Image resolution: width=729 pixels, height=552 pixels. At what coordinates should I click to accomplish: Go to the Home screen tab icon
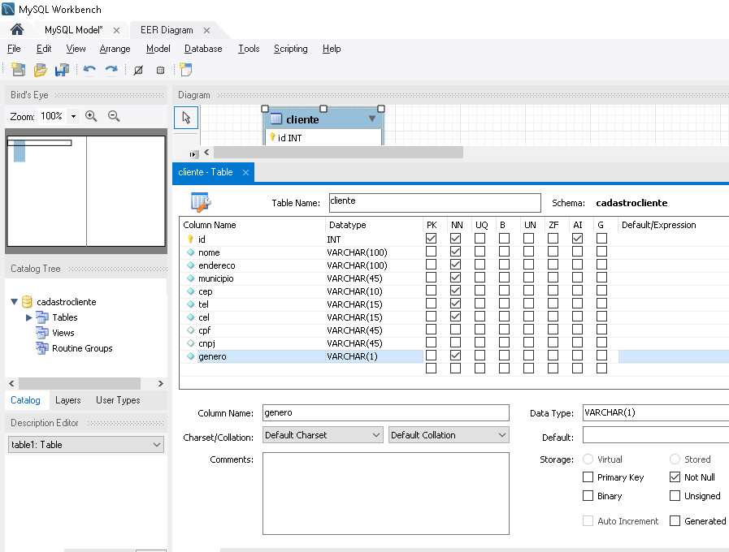click(17, 30)
